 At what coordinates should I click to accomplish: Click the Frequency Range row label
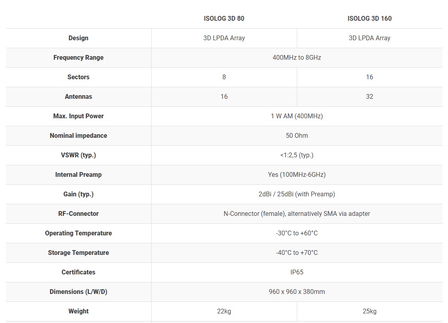click(78, 57)
